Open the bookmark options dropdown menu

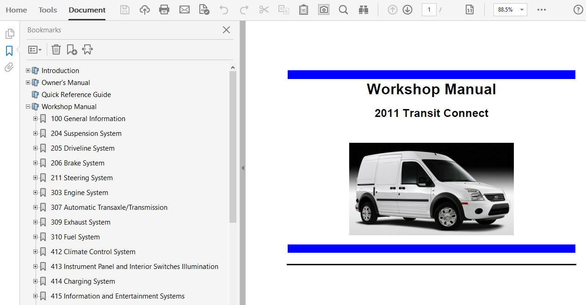coord(35,49)
